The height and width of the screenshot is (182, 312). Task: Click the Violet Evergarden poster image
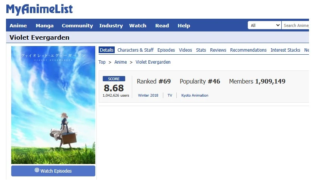[53, 105]
